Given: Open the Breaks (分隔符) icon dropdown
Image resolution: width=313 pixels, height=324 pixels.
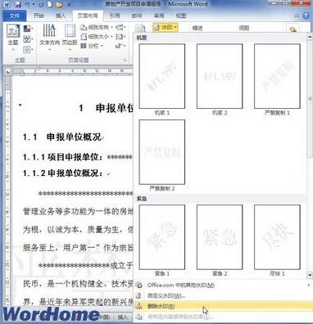Looking at the screenshot, I should click(120, 27).
